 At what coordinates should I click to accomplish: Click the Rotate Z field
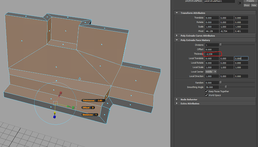241,23
